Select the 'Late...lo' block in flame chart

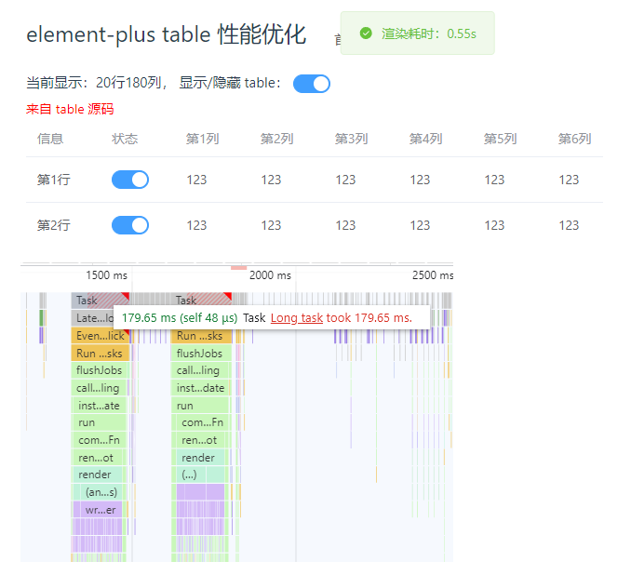pos(93,318)
